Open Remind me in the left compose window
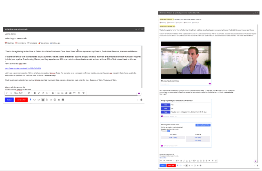This screenshot has width=262, height=171. tap(20, 43)
